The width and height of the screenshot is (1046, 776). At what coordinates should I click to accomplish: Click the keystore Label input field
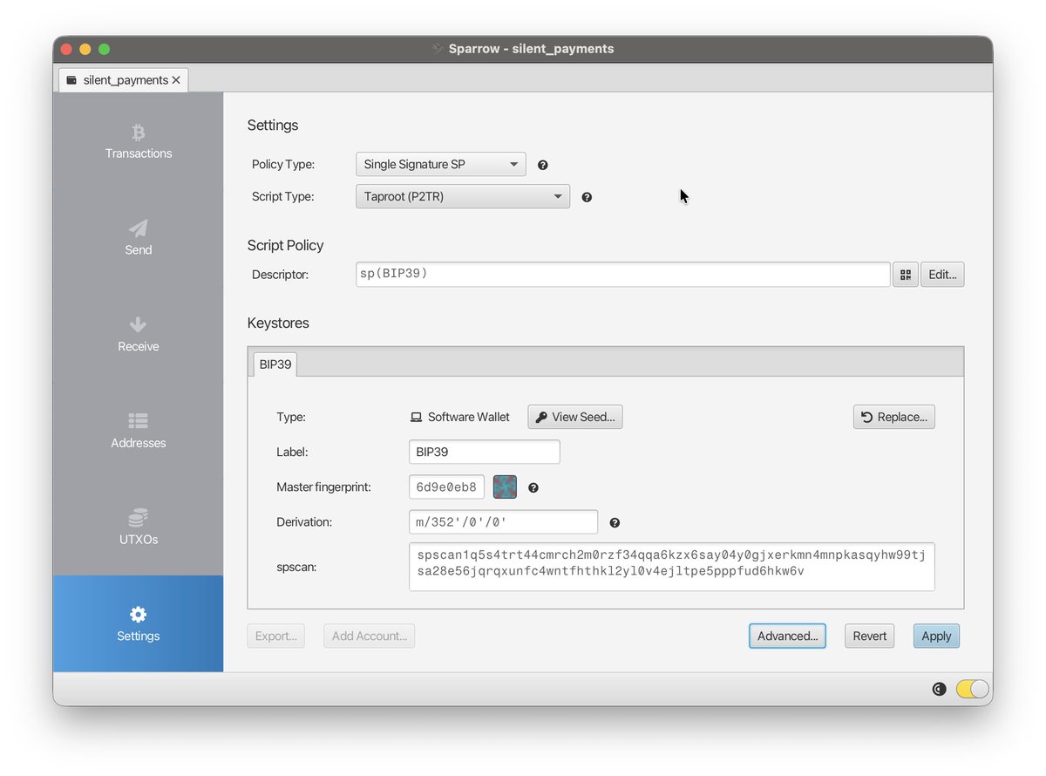coord(485,452)
